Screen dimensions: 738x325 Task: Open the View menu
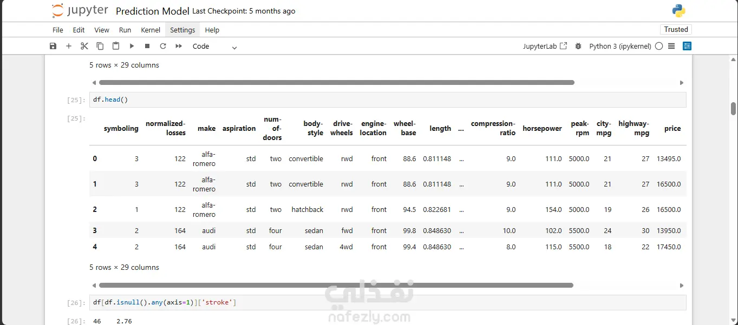102,30
